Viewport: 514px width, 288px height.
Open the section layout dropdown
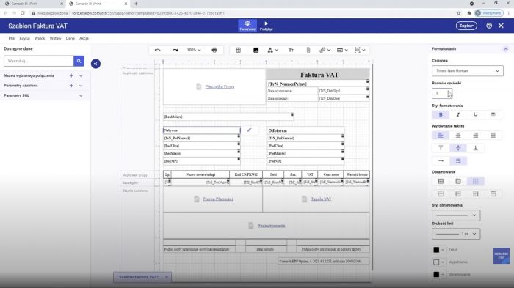click(342, 50)
